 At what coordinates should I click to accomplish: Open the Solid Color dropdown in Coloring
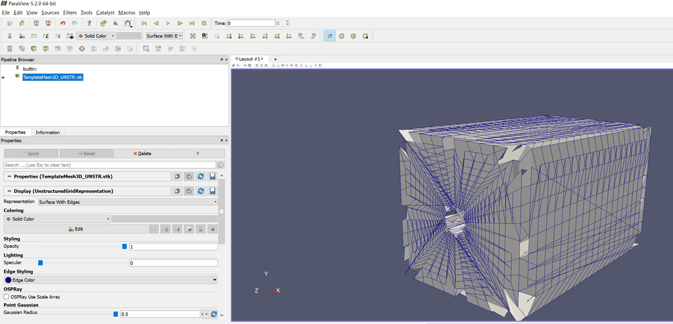tap(57, 219)
